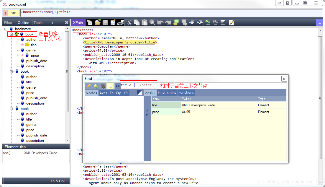
Task: Click the info icon at toolbar's right end
Action: coord(320,22)
